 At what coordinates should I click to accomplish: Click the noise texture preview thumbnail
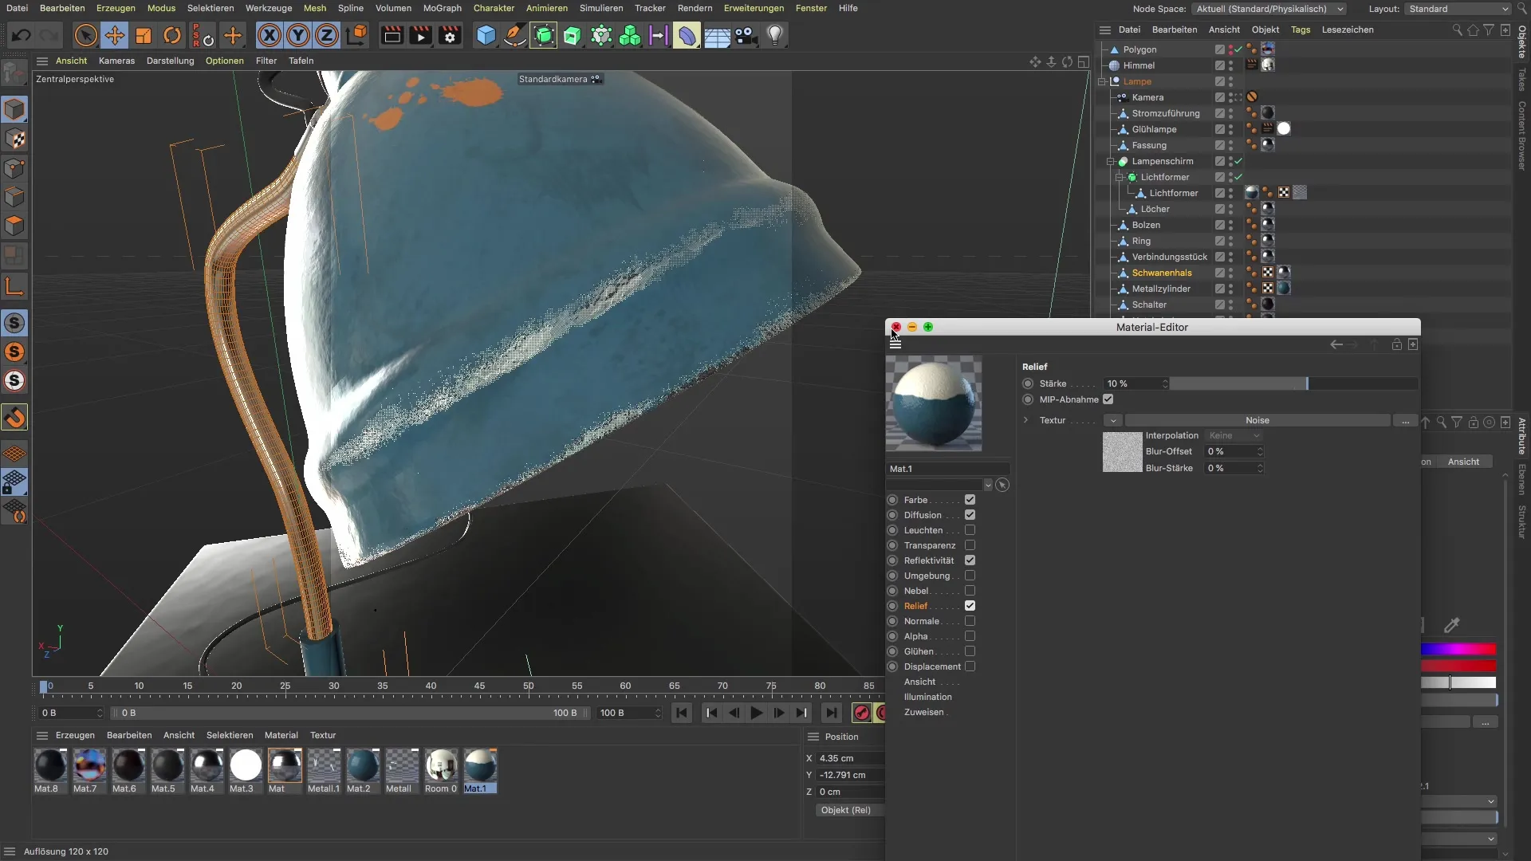tap(1122, 452)
